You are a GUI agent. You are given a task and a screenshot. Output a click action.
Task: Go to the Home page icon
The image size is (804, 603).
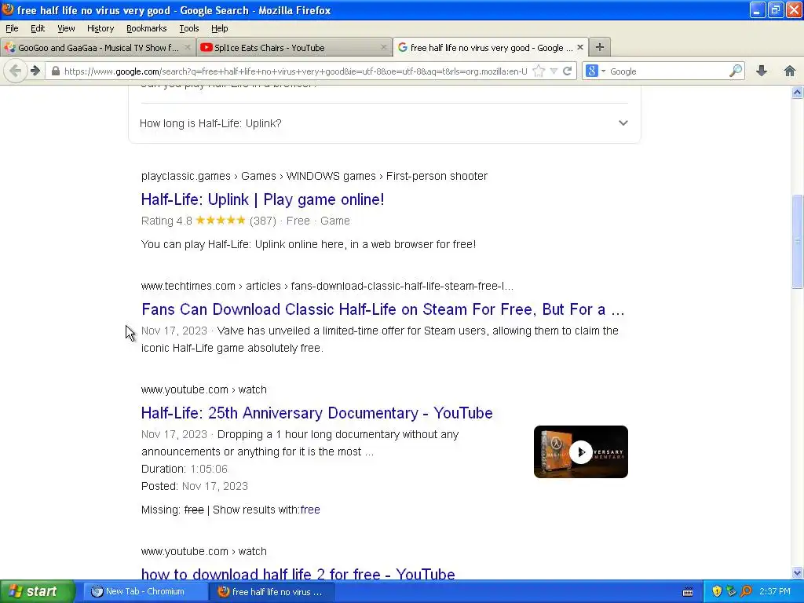pyautogui.click(x=790, y=71)
